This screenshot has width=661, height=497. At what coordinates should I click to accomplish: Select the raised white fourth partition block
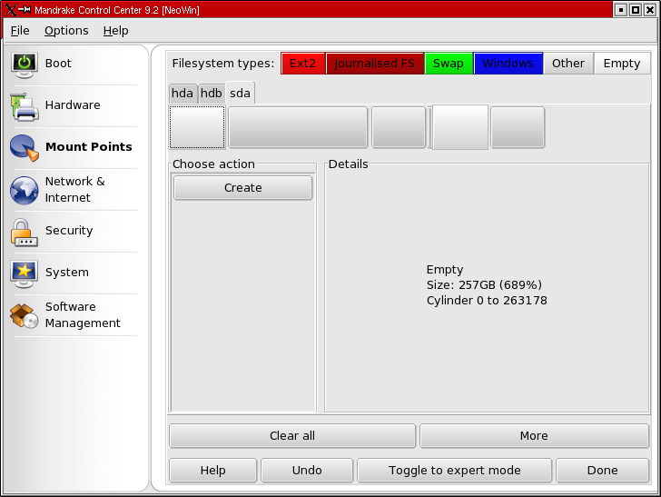(460, 127)
